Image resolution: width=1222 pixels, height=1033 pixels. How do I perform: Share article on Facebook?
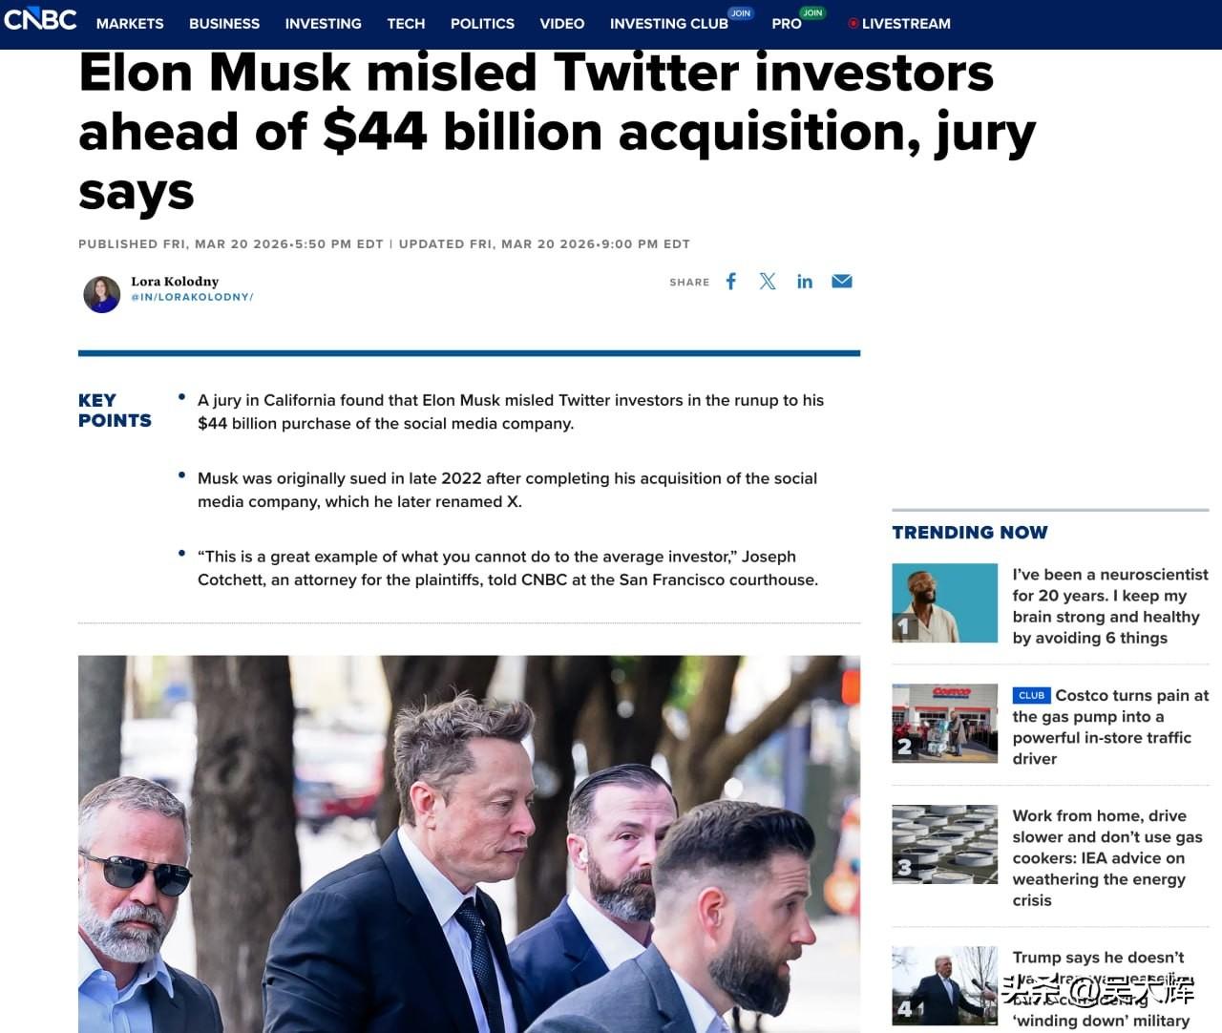[731, 282]
